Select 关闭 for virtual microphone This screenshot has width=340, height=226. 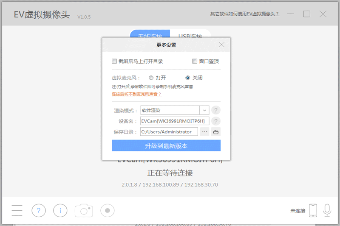pyautogui.click(x=188, y=78)
